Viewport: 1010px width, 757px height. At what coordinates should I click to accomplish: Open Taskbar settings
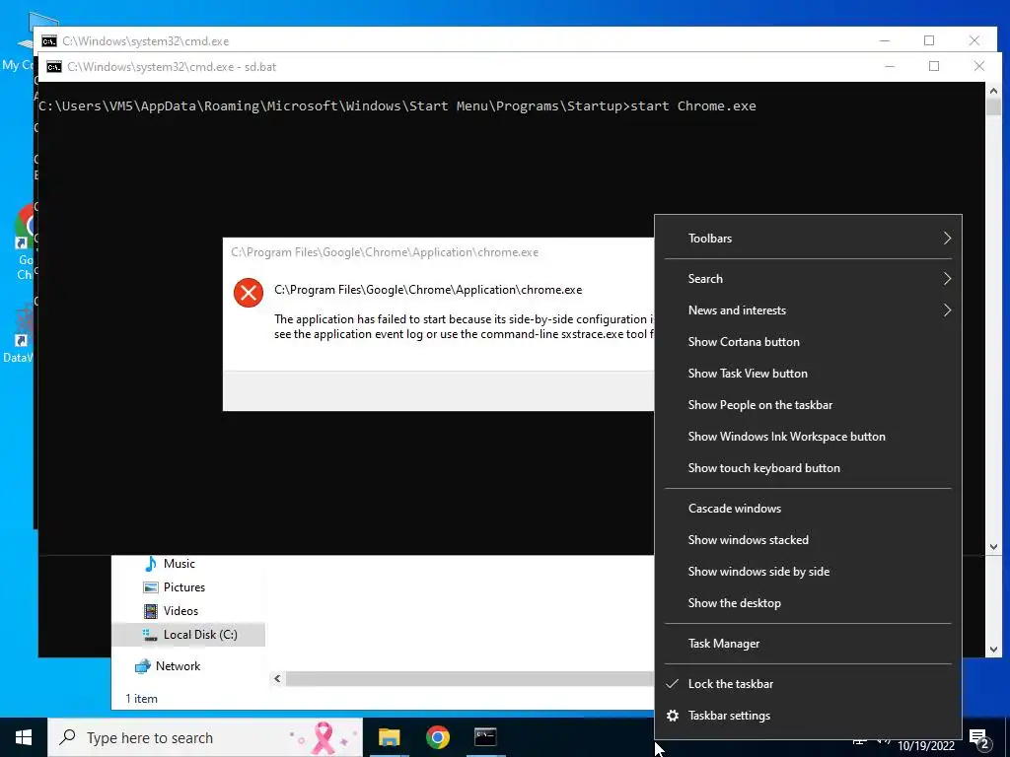coord(808,716)
